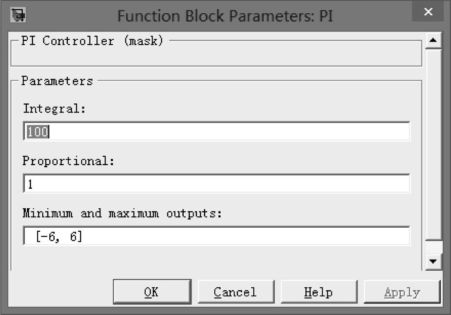Click the dialog title bar text
The width and height of the screenshot is (451, 315).
(225, 16)
